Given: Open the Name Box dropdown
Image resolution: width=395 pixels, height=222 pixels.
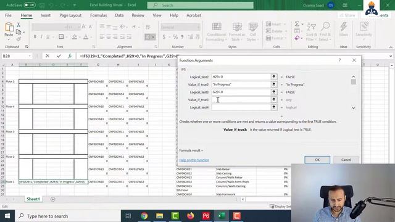Looking at the screenshot, I should click(x=30, y=56).
